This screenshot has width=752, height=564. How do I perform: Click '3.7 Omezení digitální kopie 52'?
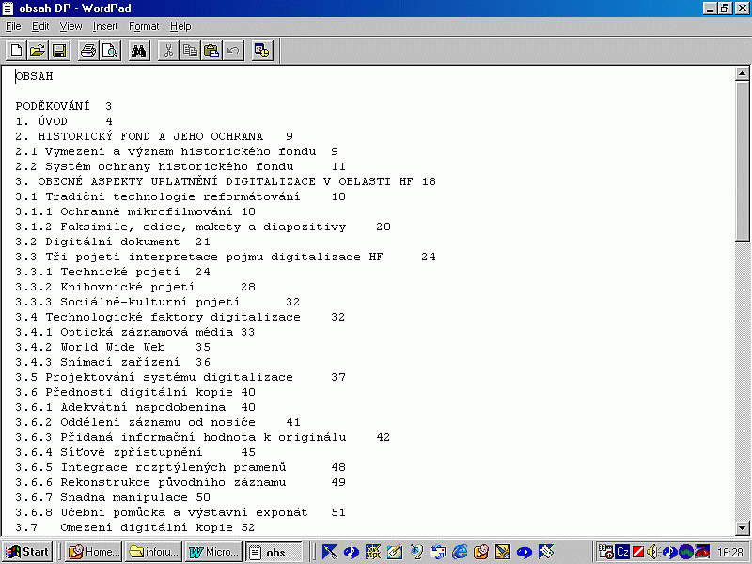(x=135, y=527)
